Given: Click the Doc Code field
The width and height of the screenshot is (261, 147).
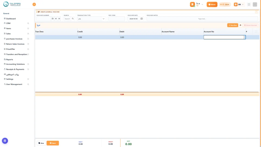Looking at the screenshot, I should (117, 19).
